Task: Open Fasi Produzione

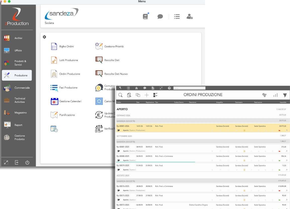Action: pyautogui.click(x=64, y=87)
